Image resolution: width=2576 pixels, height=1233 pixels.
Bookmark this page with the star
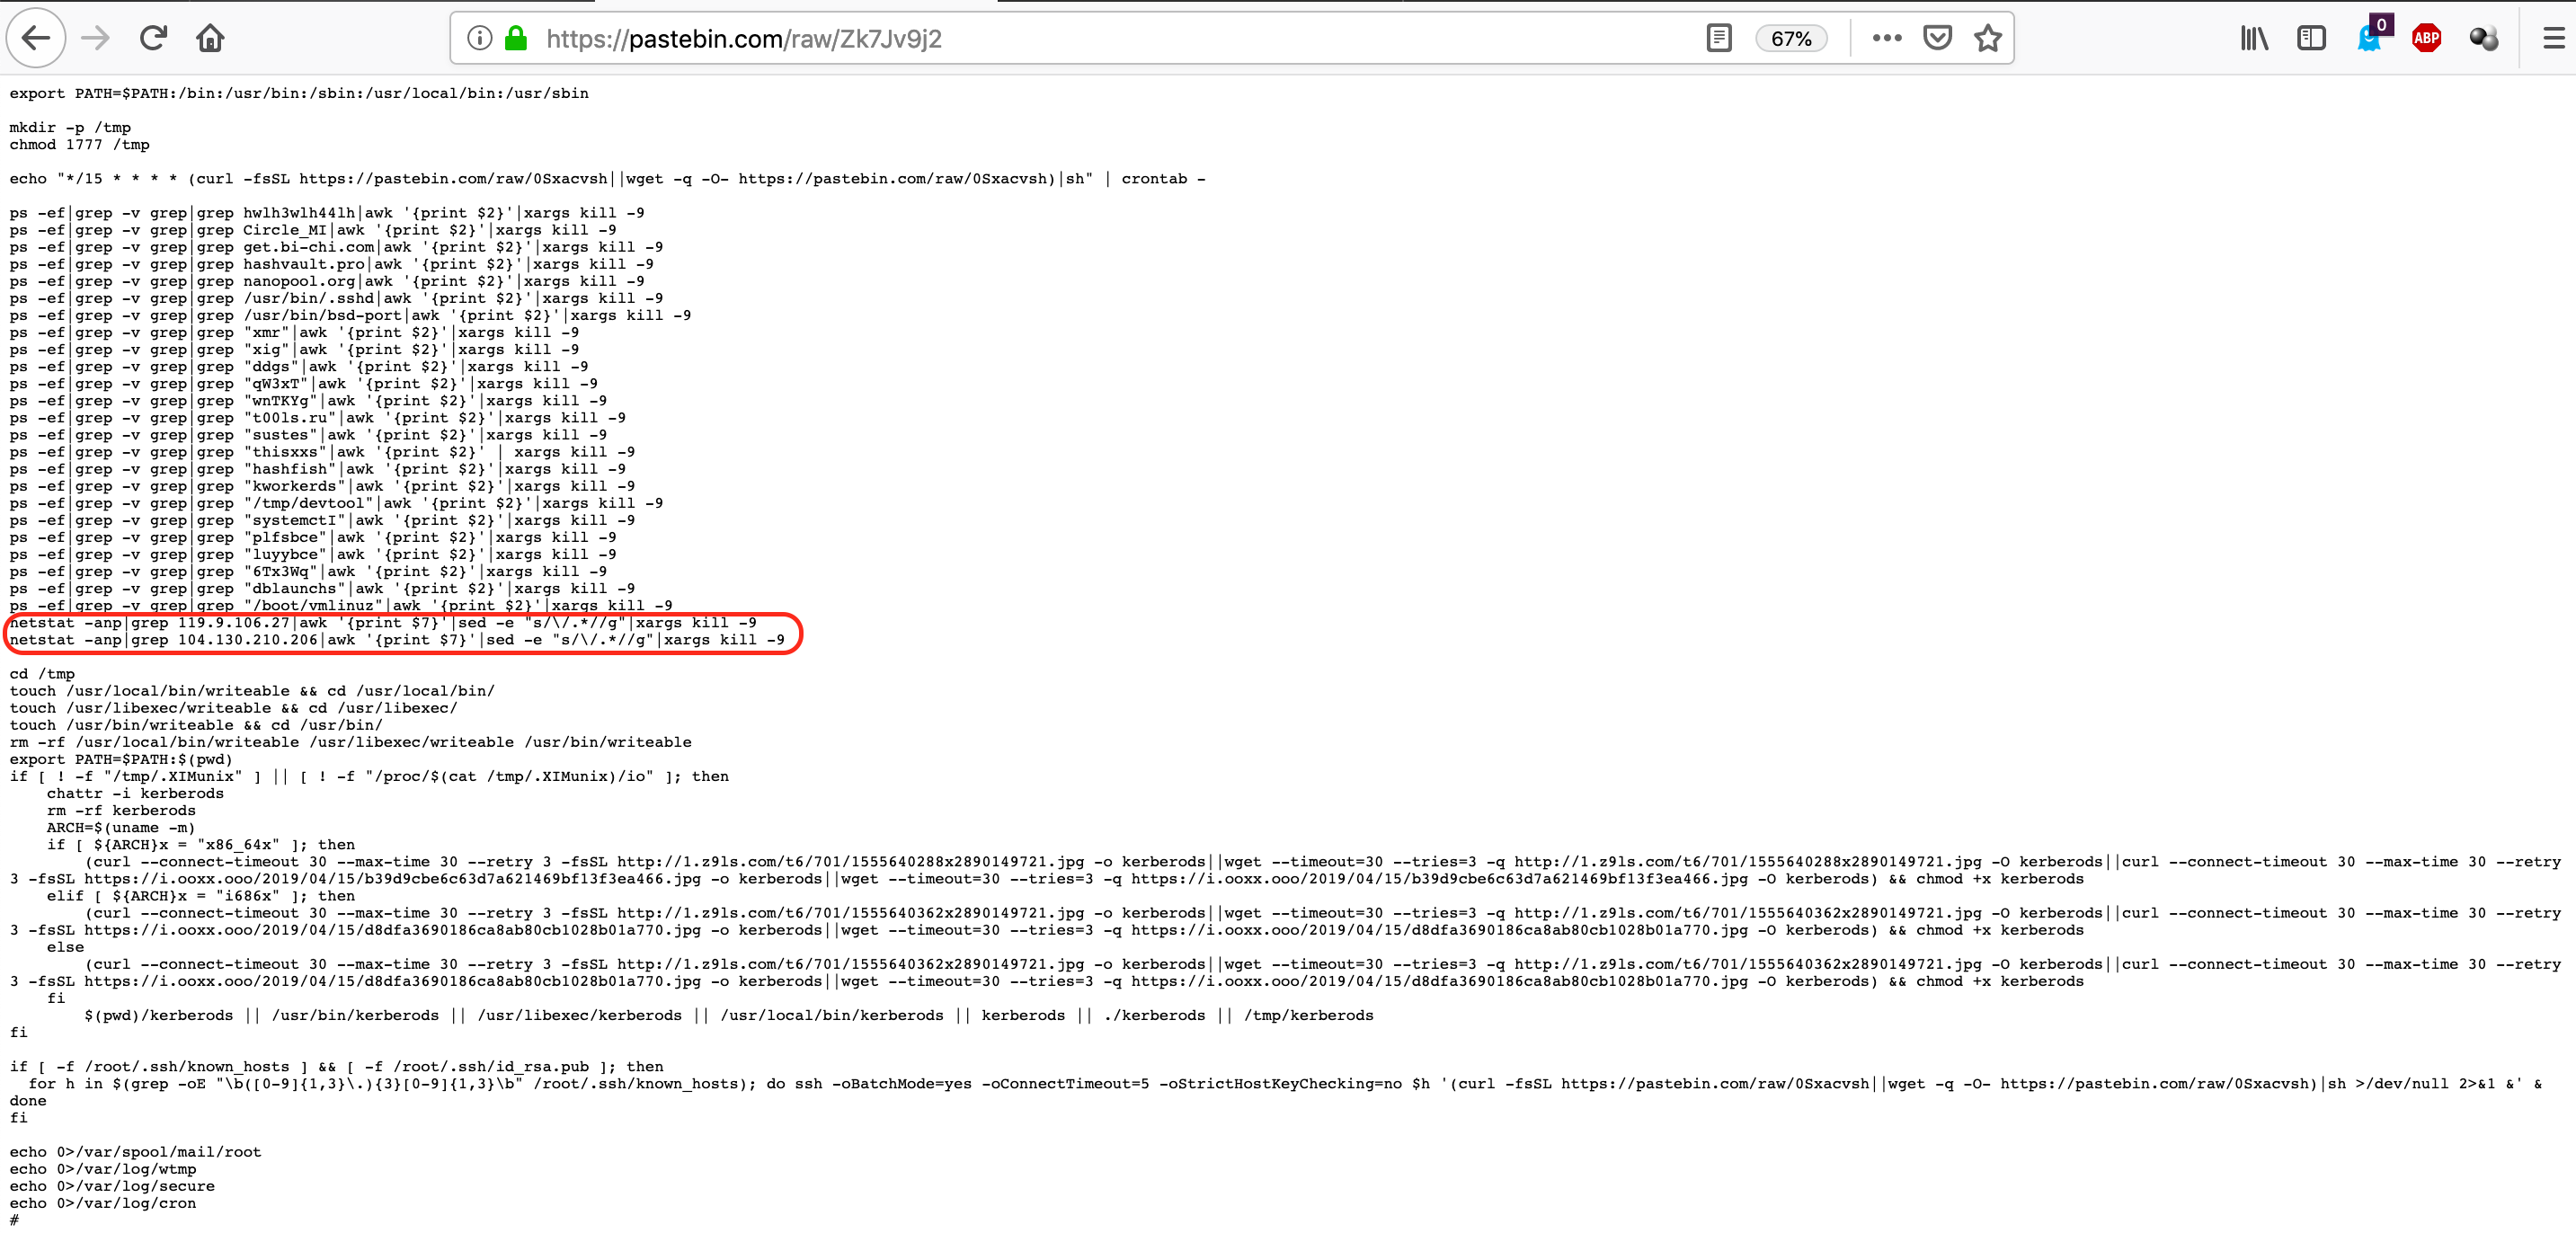(1988, 38)
